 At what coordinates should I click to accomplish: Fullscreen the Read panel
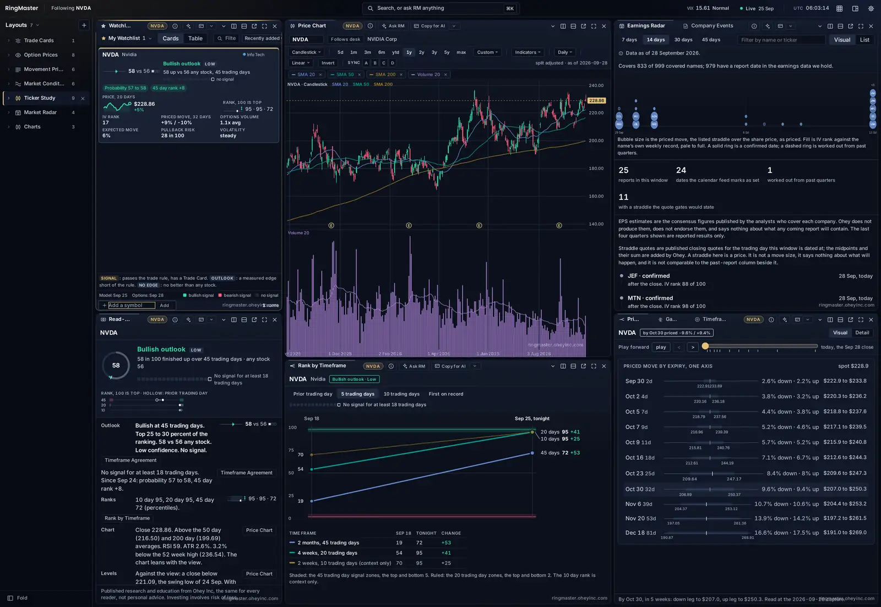coord(264,319)
